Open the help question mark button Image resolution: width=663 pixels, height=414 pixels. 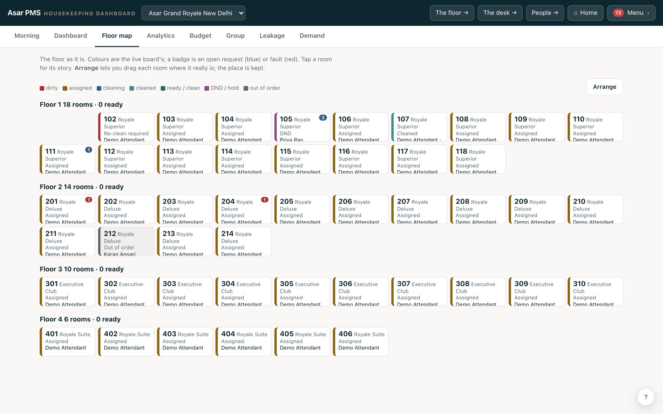tap(646, 397)
